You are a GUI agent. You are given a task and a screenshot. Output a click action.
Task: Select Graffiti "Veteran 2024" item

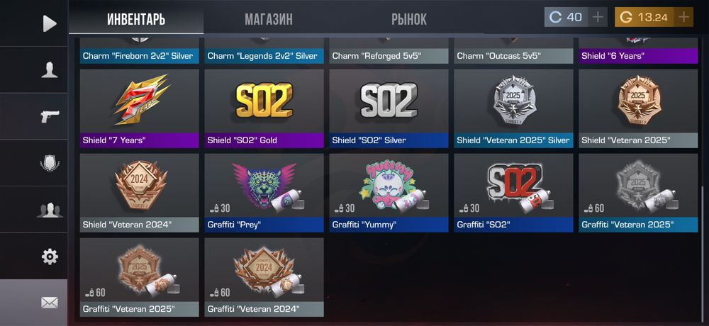point(264,277)
